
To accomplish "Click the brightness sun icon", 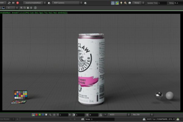I will pos(54,115).
